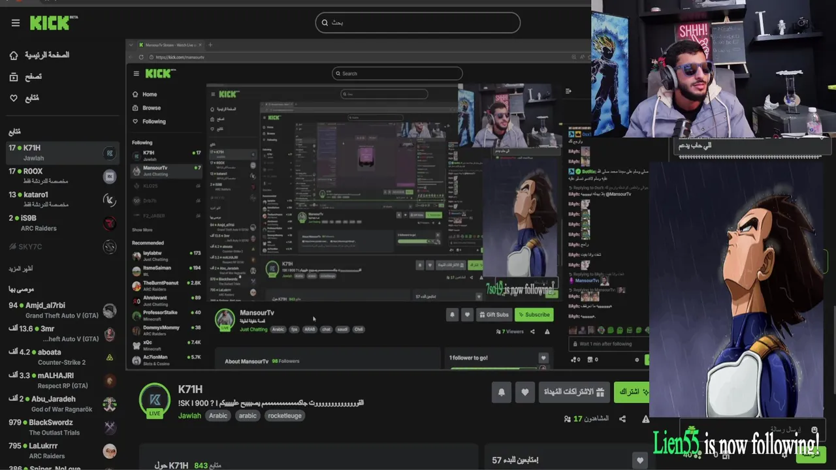The width and height of the screenshot is (836, 470).
Task: Open 3mr recommended channel
Action: click(62, 334)
